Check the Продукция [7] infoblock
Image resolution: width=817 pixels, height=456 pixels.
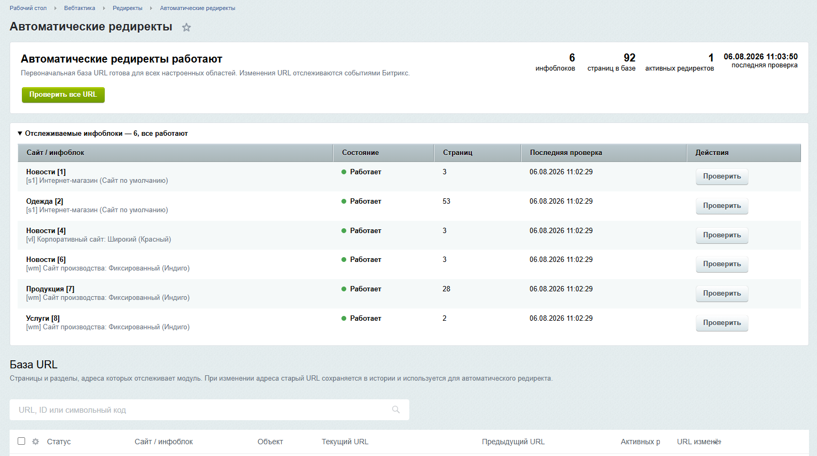722,293
